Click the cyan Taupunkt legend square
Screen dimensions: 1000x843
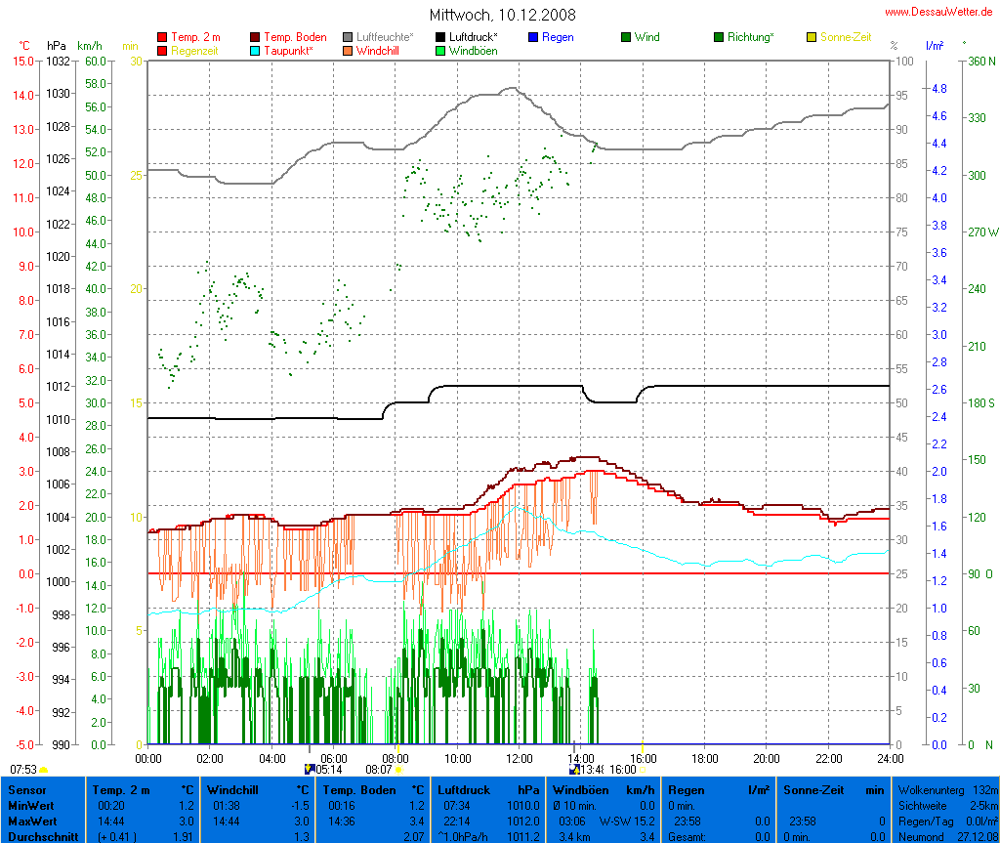pyautogui.click(x=256, y=51)
